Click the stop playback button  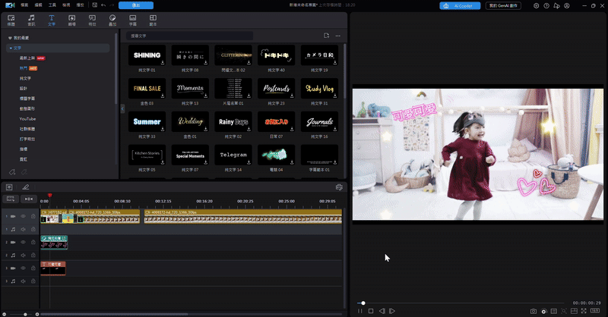click(x=371, y=311)
